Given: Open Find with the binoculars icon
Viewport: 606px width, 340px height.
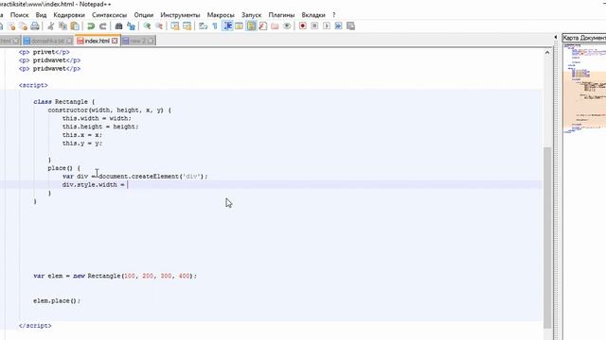Looking at the screenshot, I should pos(118,26).
